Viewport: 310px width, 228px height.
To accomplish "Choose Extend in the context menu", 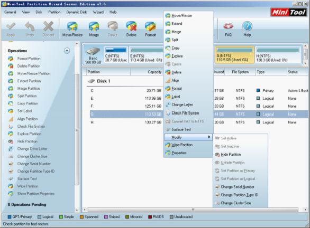I will coord(188,24).
